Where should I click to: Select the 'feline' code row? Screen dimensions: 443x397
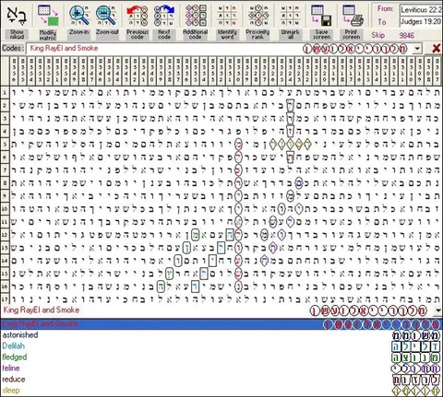pyautogui.click(x=221, y=368)
